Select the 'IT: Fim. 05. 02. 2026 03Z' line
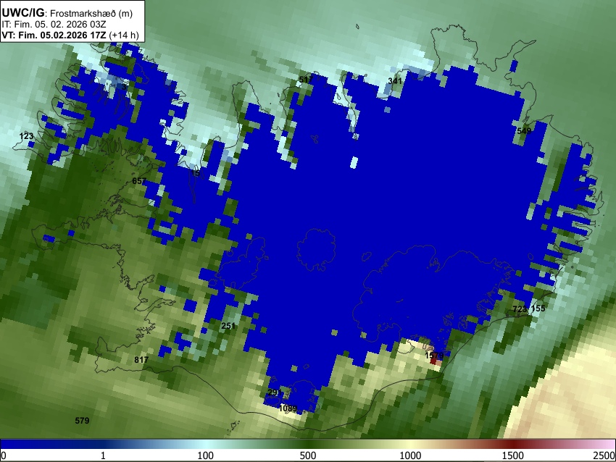The image size is (616, 462). click(54, 24)
